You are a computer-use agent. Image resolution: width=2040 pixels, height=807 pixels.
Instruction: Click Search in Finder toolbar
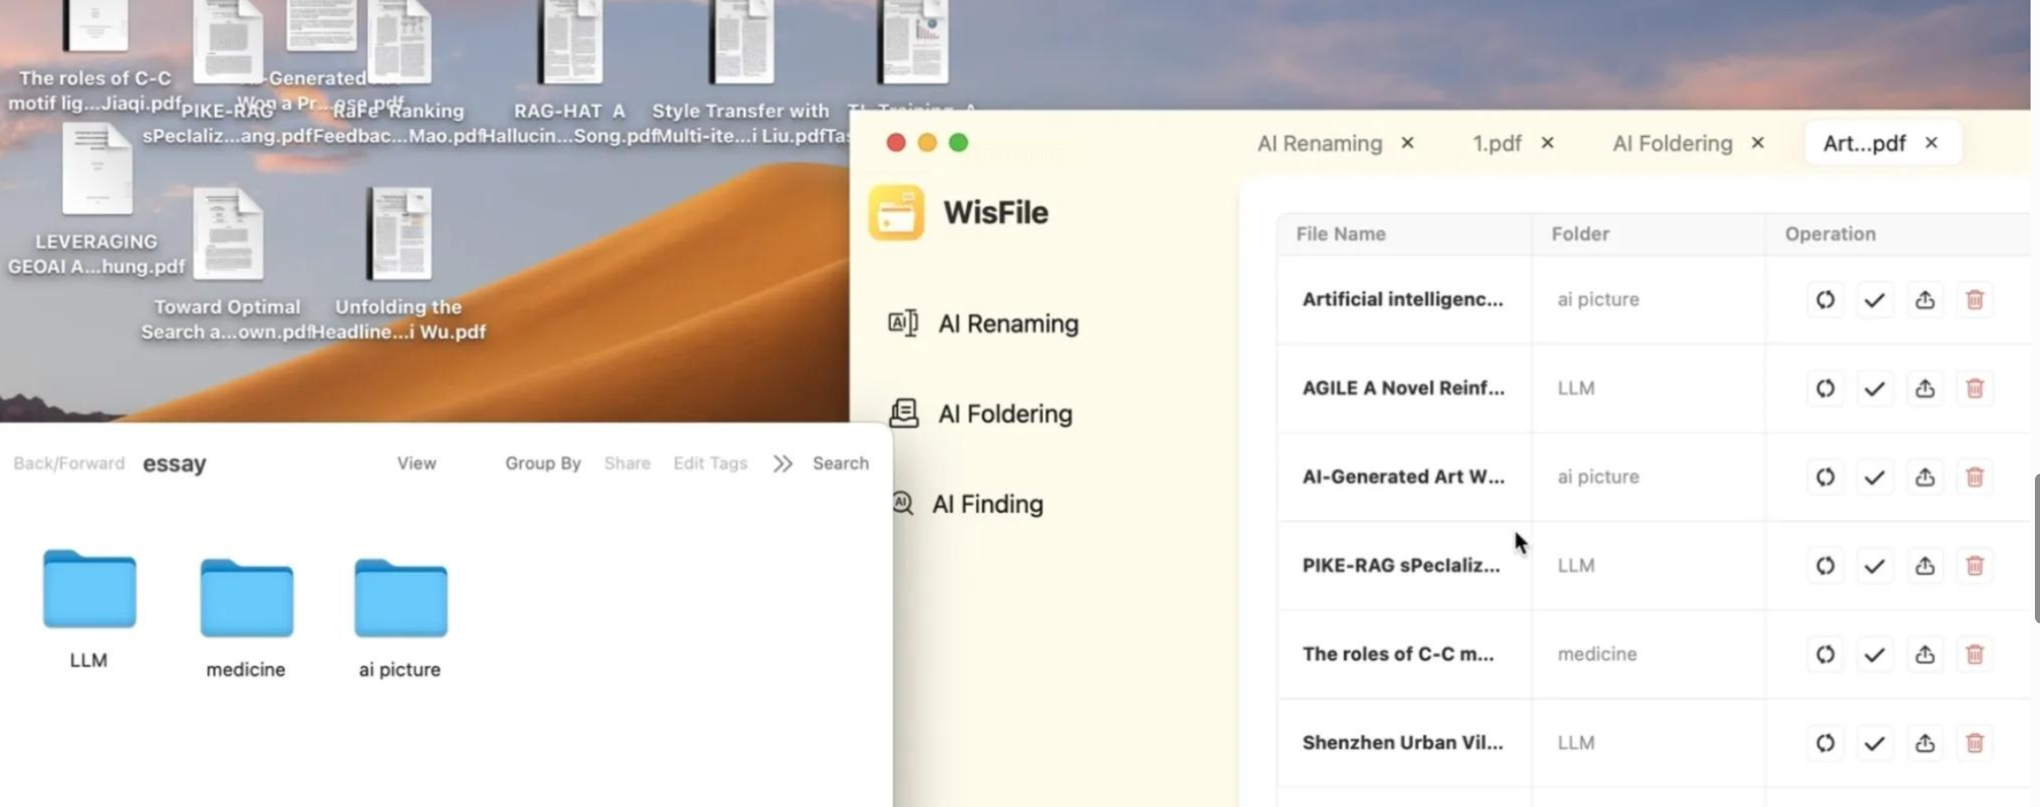tap(841, 463)
